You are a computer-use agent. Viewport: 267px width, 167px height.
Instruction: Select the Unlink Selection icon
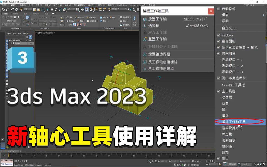click(16, 9)
